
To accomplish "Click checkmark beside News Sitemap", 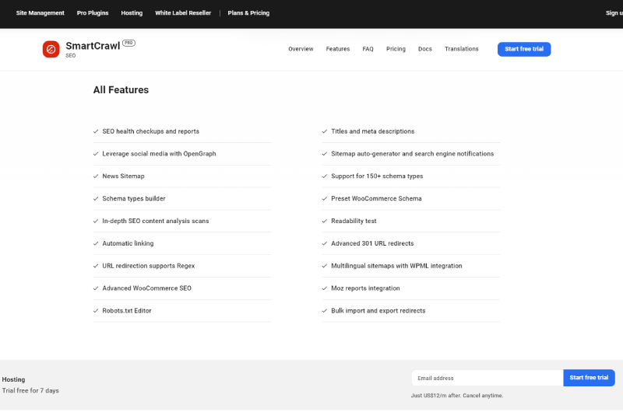I will pyautogui.click(x=96, y=176).
